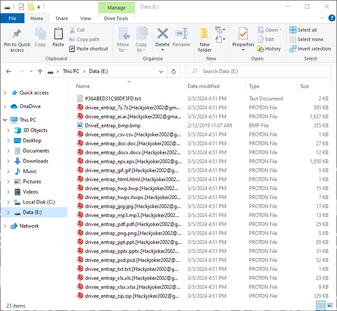
Task: Expand the This PC tree node
Action: (5, 120)
